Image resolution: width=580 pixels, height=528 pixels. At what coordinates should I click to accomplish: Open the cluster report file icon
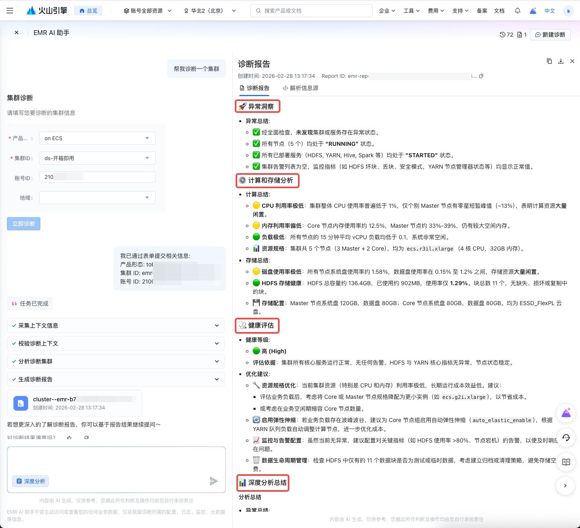21,403
